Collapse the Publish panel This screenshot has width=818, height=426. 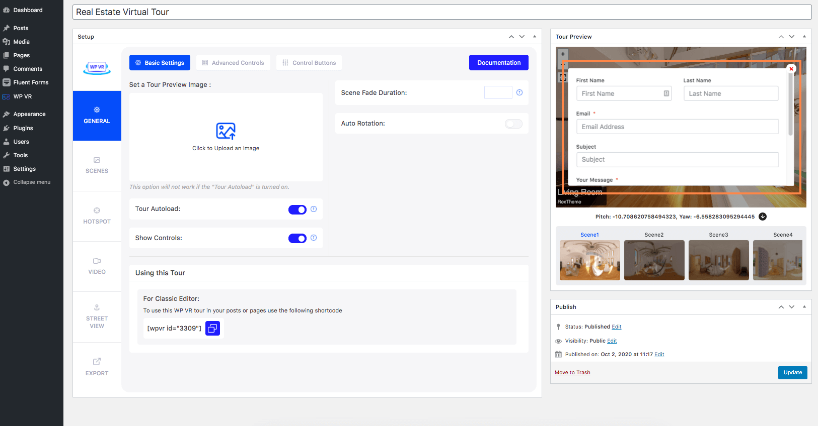[804, 307]
